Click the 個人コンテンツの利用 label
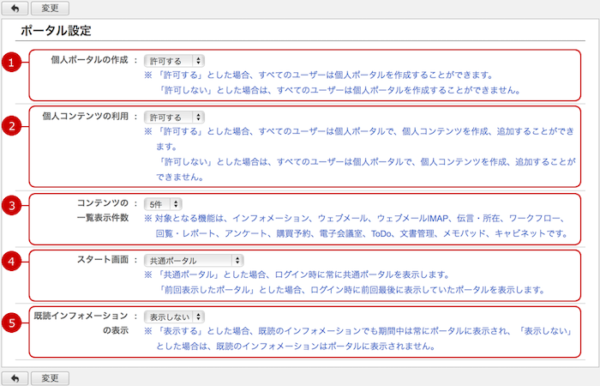 (x=86, y=117)
